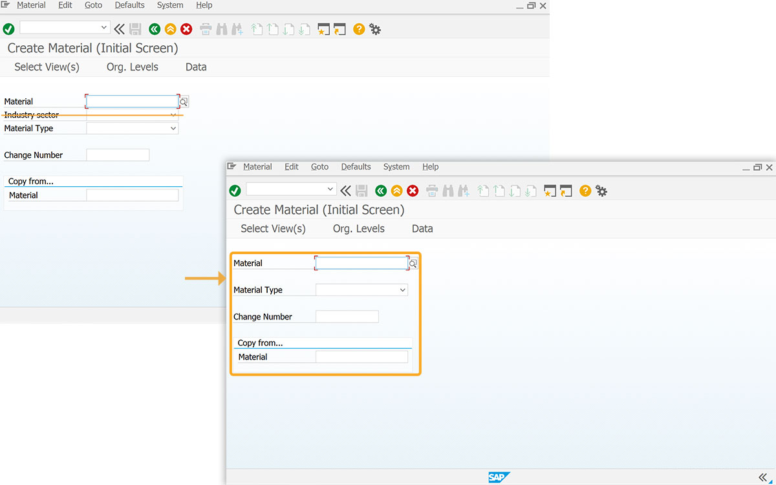This screenshot has width=776, height=485.
Task: Click Data button in front window
Action: [422, 229]
